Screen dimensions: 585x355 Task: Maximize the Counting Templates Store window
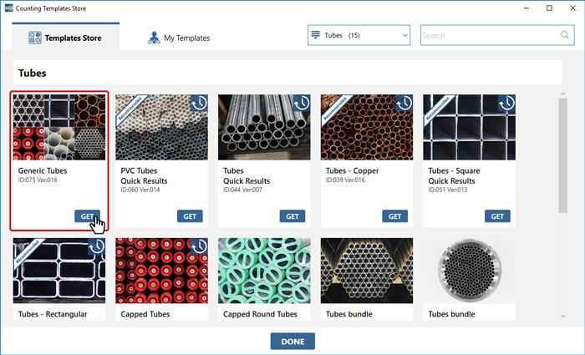tap(548, 8)
